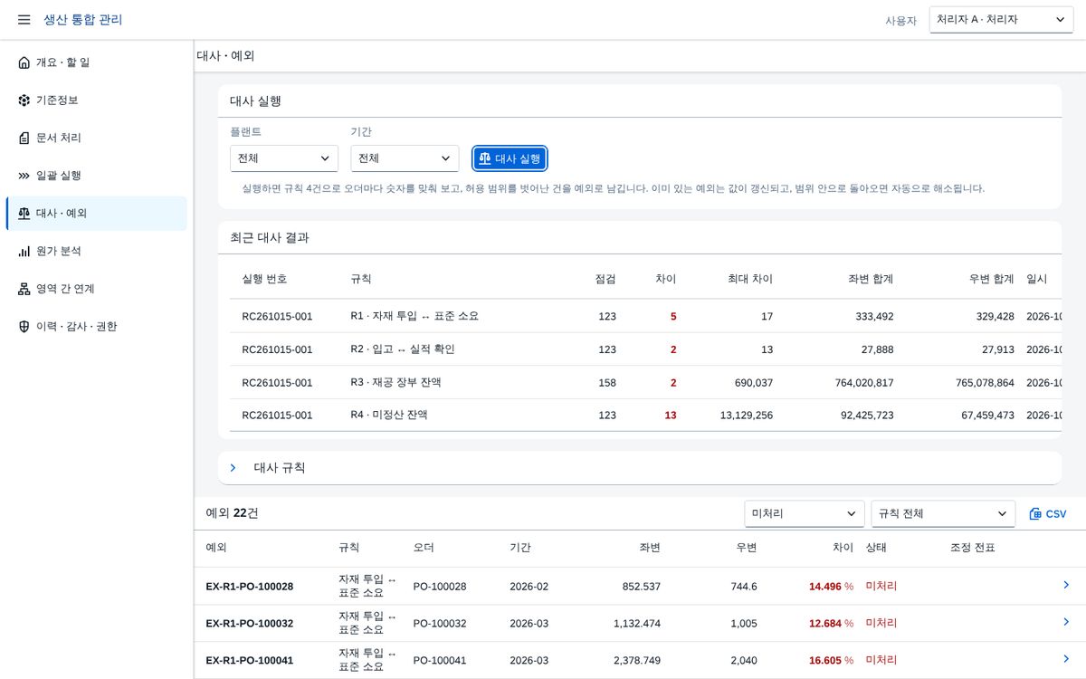The width and height of the screenshot is (1086, 679).
Task: Click the 실행 번호 column header
Action: coord(264,279)
